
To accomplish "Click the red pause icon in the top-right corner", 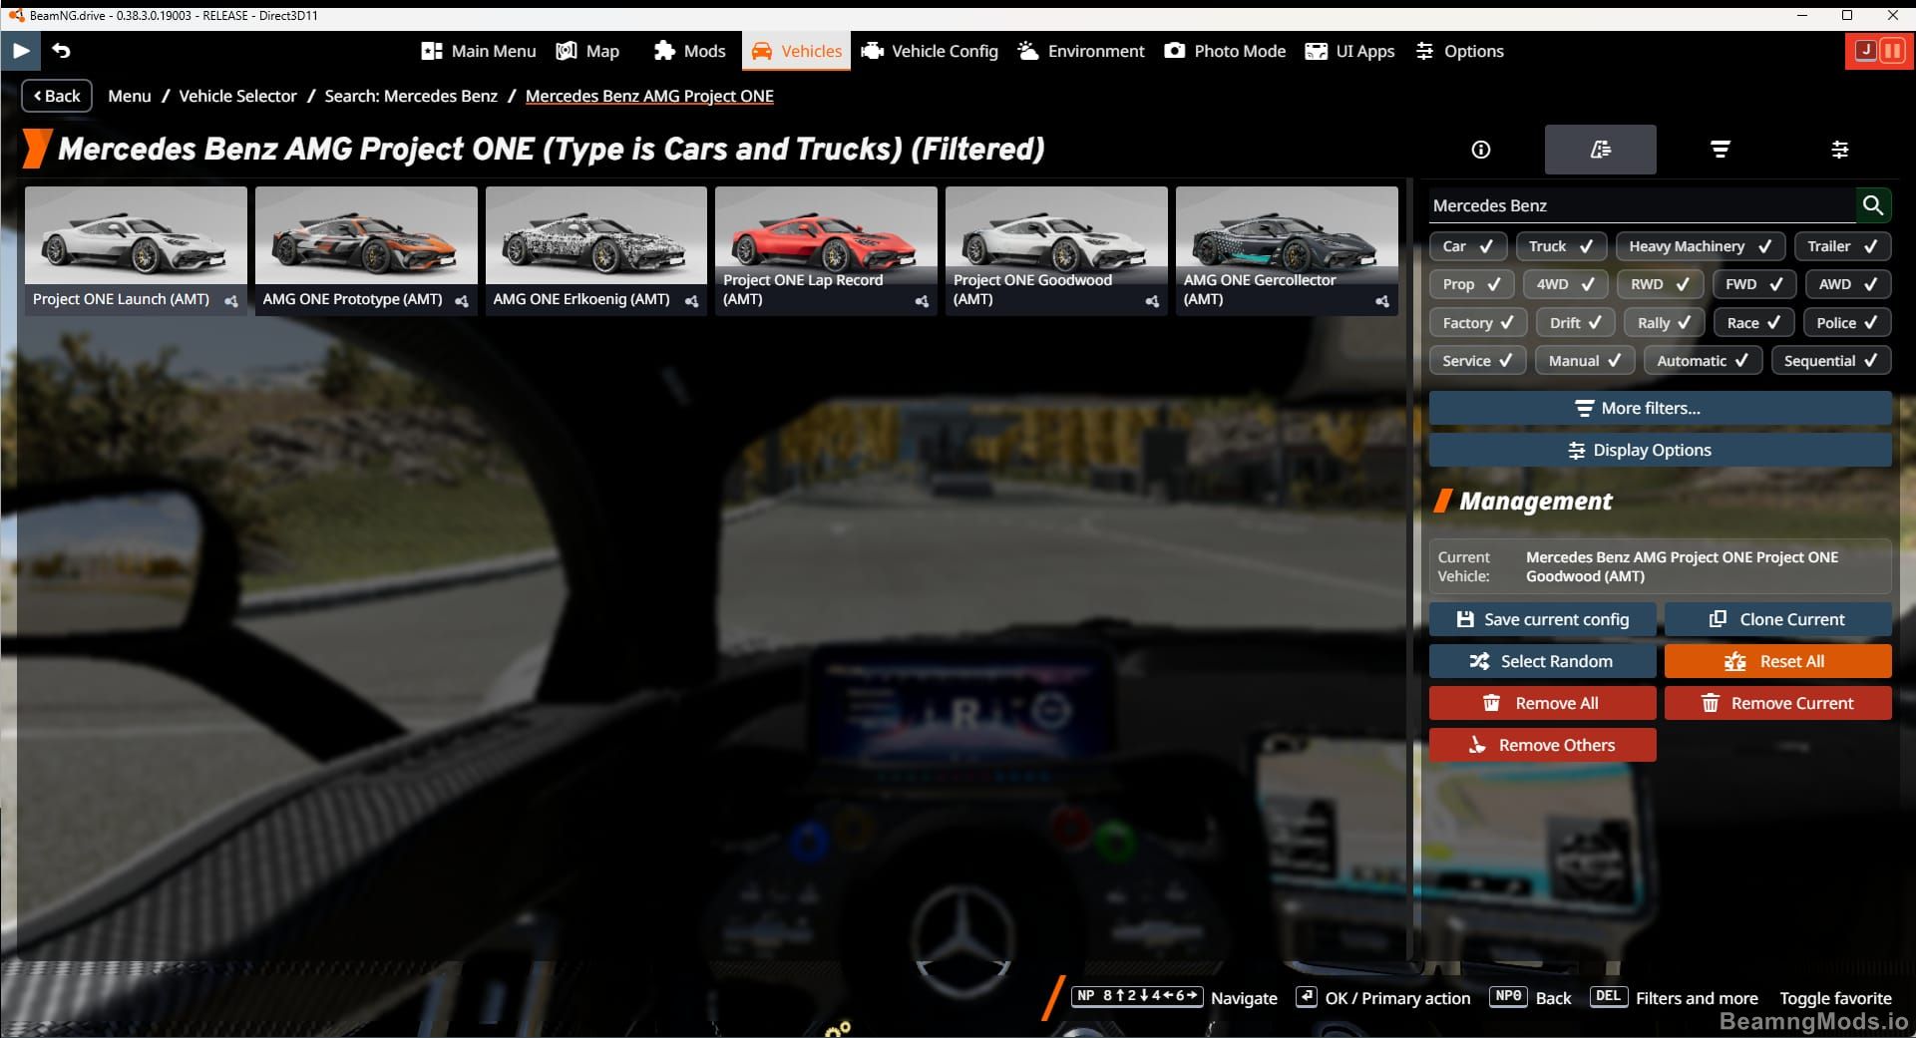I will coord(1892,52).
